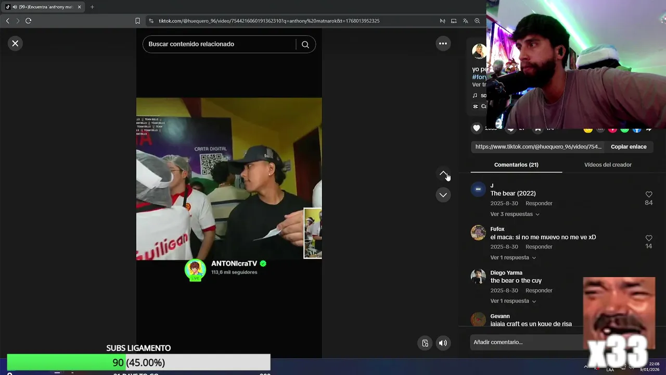Reload the page with the refresh icon
Image resolution: width=666 pixels, height=375 pixels.
click(x=28, y=21)
